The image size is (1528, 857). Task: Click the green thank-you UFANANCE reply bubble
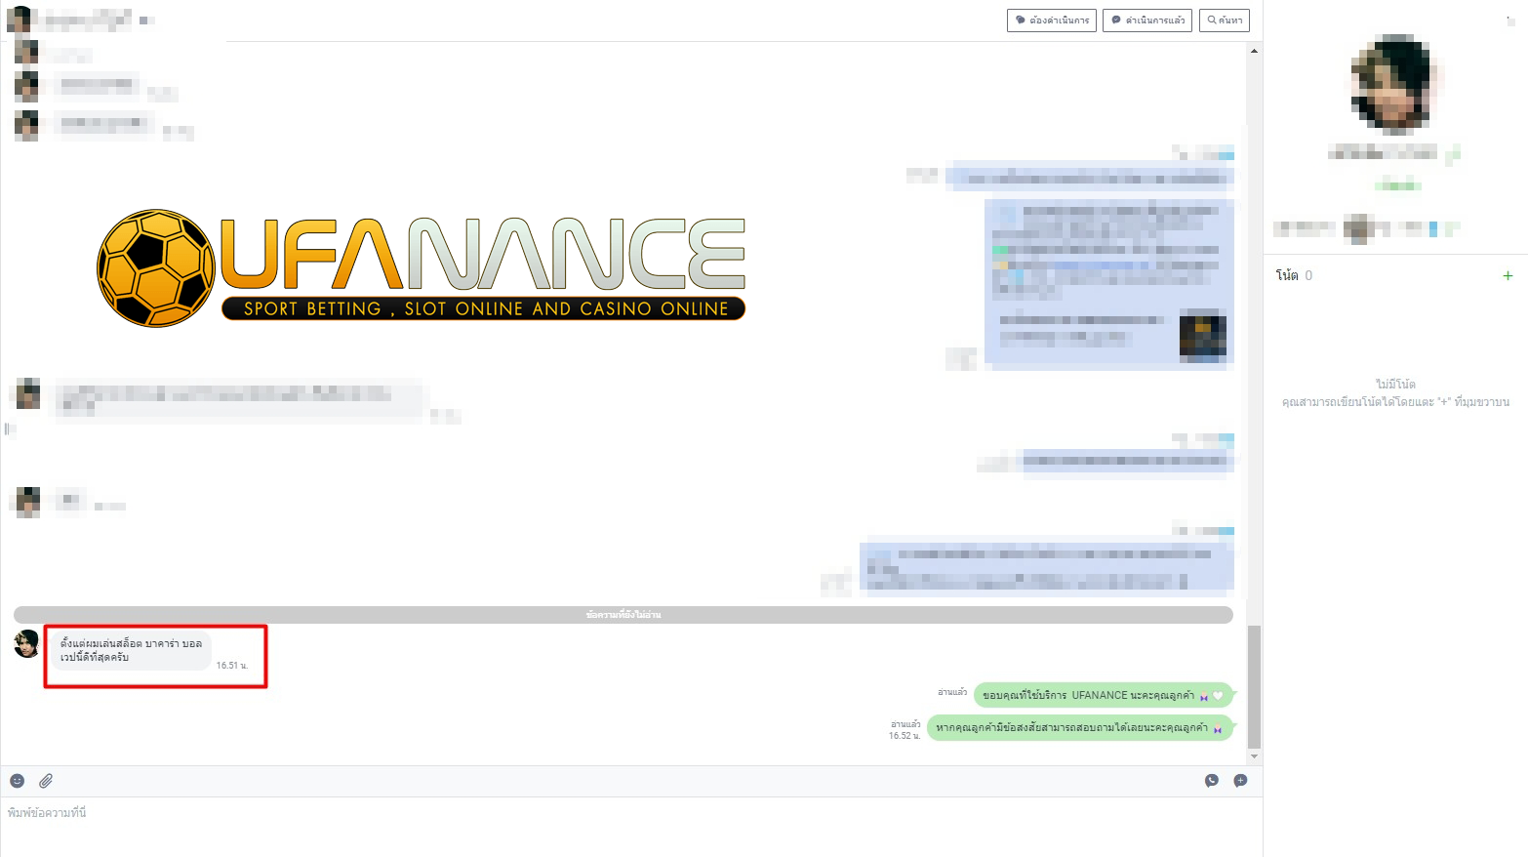[1102, 696]
